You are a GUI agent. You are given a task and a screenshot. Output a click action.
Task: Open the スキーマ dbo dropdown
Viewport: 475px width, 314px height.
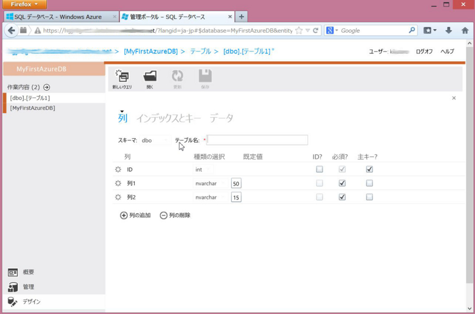coord(155,140)
